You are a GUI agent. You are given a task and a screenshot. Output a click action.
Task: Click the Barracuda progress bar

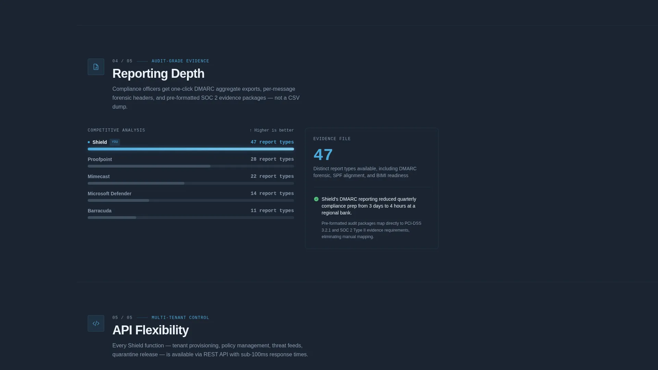(x=191, y=218)
